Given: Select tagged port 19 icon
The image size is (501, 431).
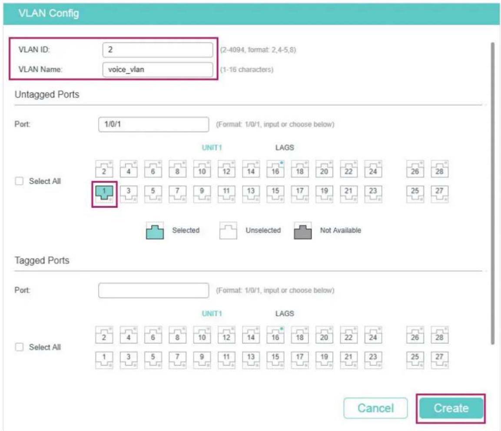Looking at the screenshot, I should 324,360.
